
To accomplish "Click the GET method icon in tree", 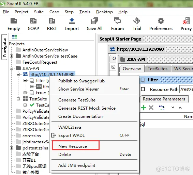I will pyautogui.click(x=39, y=86).
